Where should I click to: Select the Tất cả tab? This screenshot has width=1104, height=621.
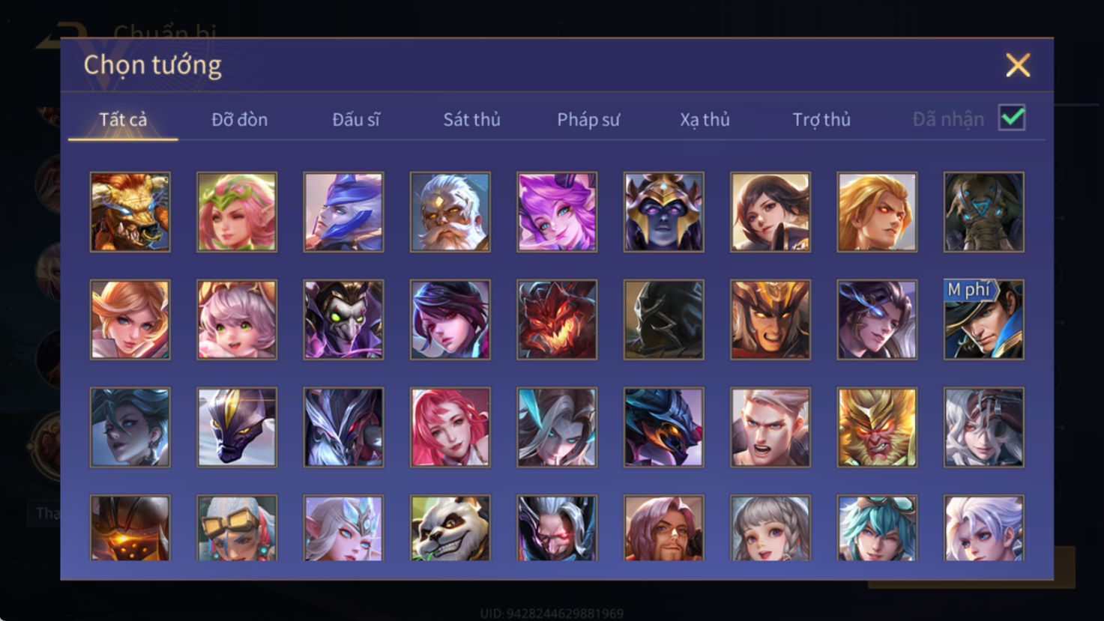point(123,119)
